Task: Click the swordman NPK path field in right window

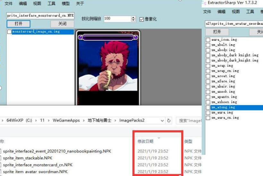Action: [234, 24]
